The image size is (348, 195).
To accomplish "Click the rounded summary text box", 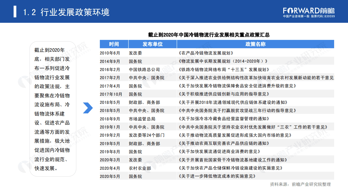I will [x=53, y=108].
